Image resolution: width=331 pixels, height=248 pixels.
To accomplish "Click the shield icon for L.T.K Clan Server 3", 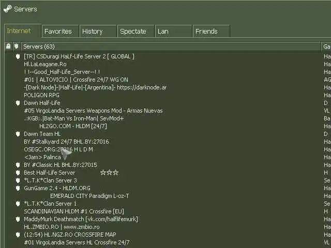I will pos(18,180).
